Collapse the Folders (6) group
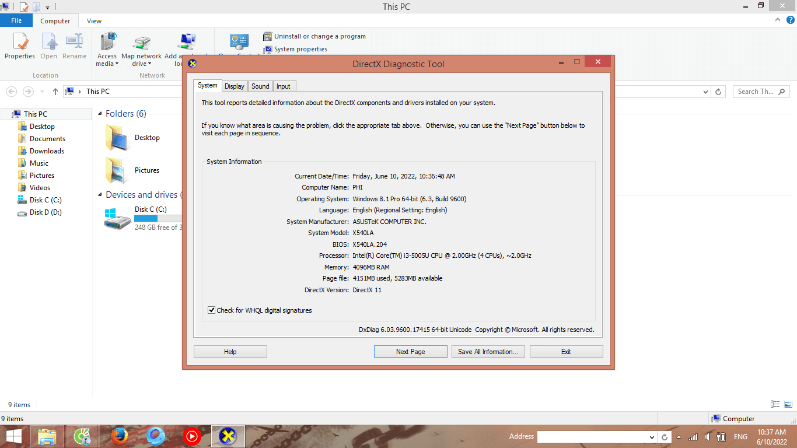The height and width of the screenshot is (448, 797). pos(100,114)
